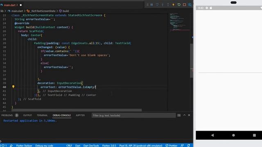Image resolution: width=262 pixels, height=147 pixels.
Task: Click the main.dart breadcrumb segment
Action: click(x=17, y=11)
